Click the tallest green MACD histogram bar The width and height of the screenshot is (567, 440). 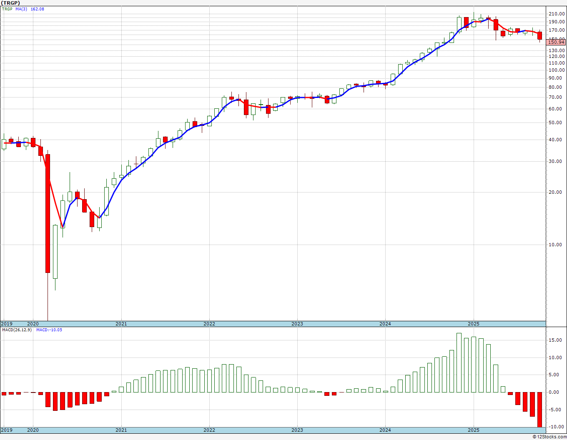[459, 362]
